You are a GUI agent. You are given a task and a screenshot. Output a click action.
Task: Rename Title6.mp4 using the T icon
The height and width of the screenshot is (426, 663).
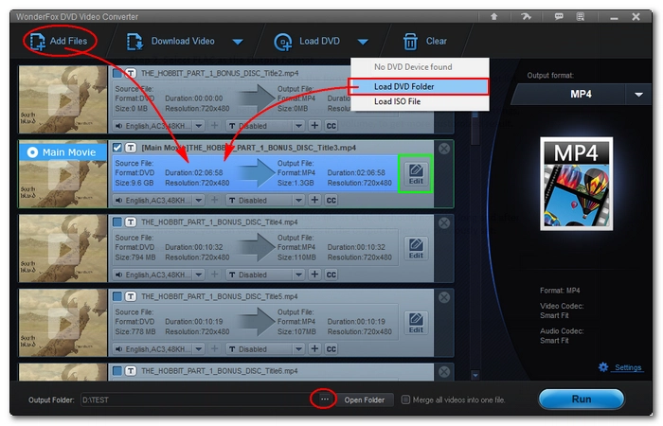point(131,371)
